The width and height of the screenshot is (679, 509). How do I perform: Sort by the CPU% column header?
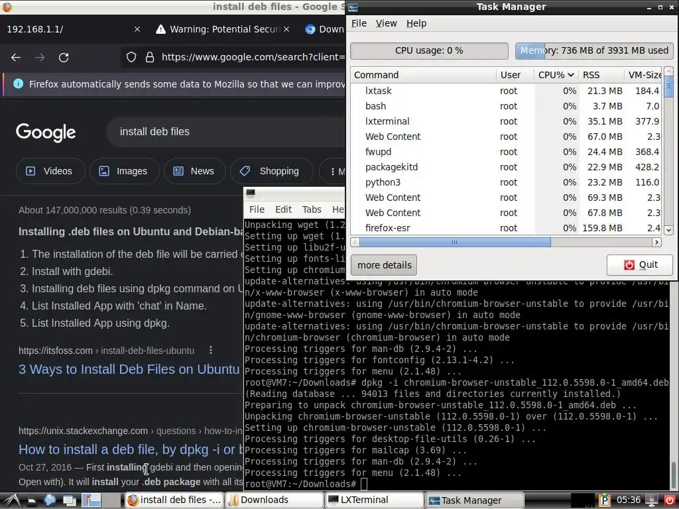click(556, 75)
